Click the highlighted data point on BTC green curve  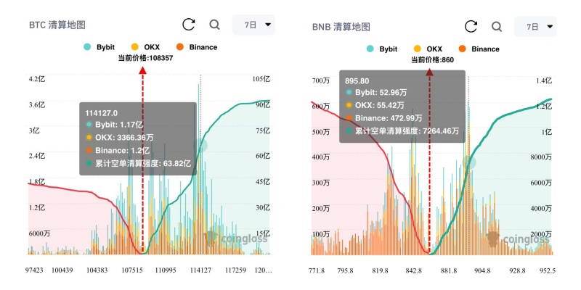point(200,145)
